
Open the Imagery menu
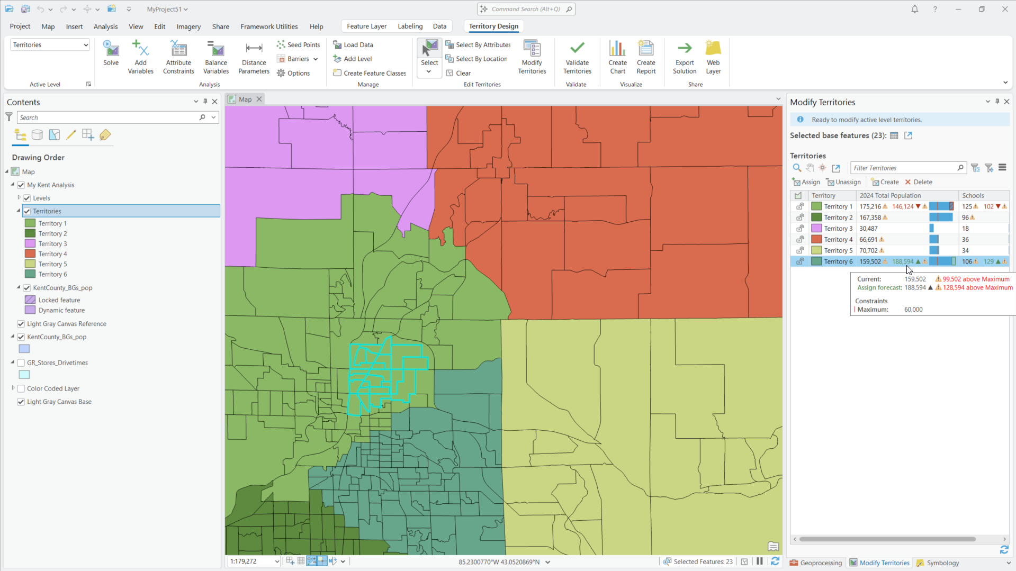click(x=188, y=26)
